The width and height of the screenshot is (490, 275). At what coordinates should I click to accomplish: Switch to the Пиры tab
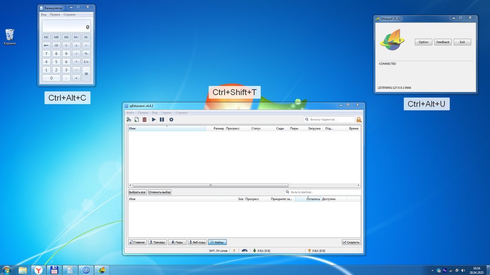click(177, 242)
